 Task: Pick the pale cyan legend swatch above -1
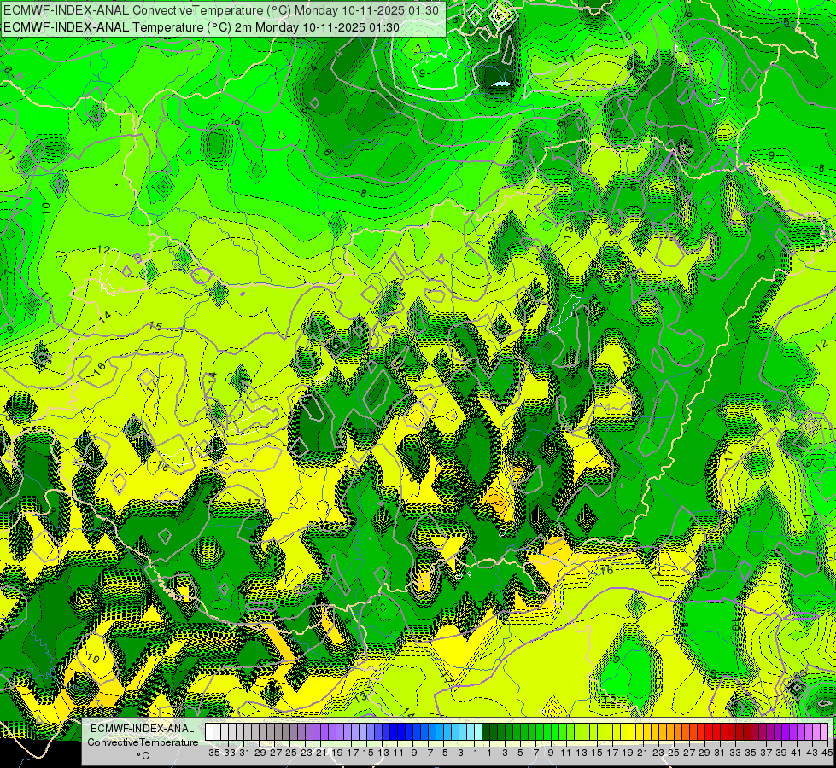click(x=478, y=731)
